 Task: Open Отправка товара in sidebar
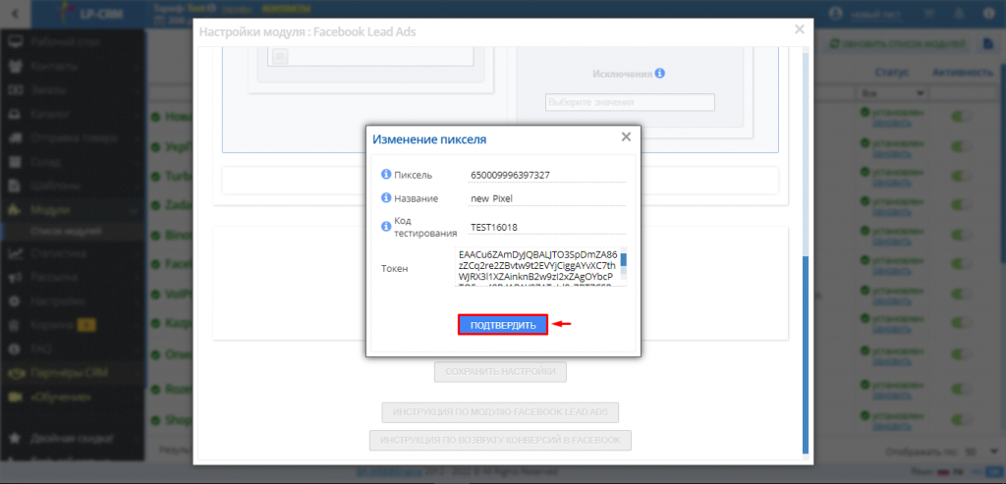click(x=73, y=138)
